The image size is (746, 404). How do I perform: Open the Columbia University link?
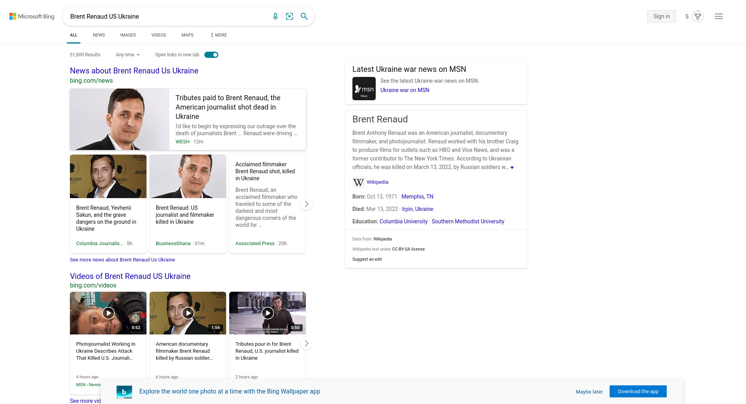coord(403,221)
